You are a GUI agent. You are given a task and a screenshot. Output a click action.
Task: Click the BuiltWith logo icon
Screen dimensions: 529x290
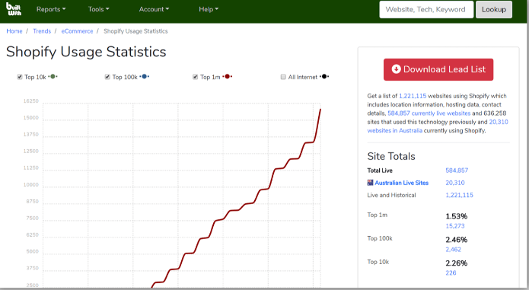14,9
